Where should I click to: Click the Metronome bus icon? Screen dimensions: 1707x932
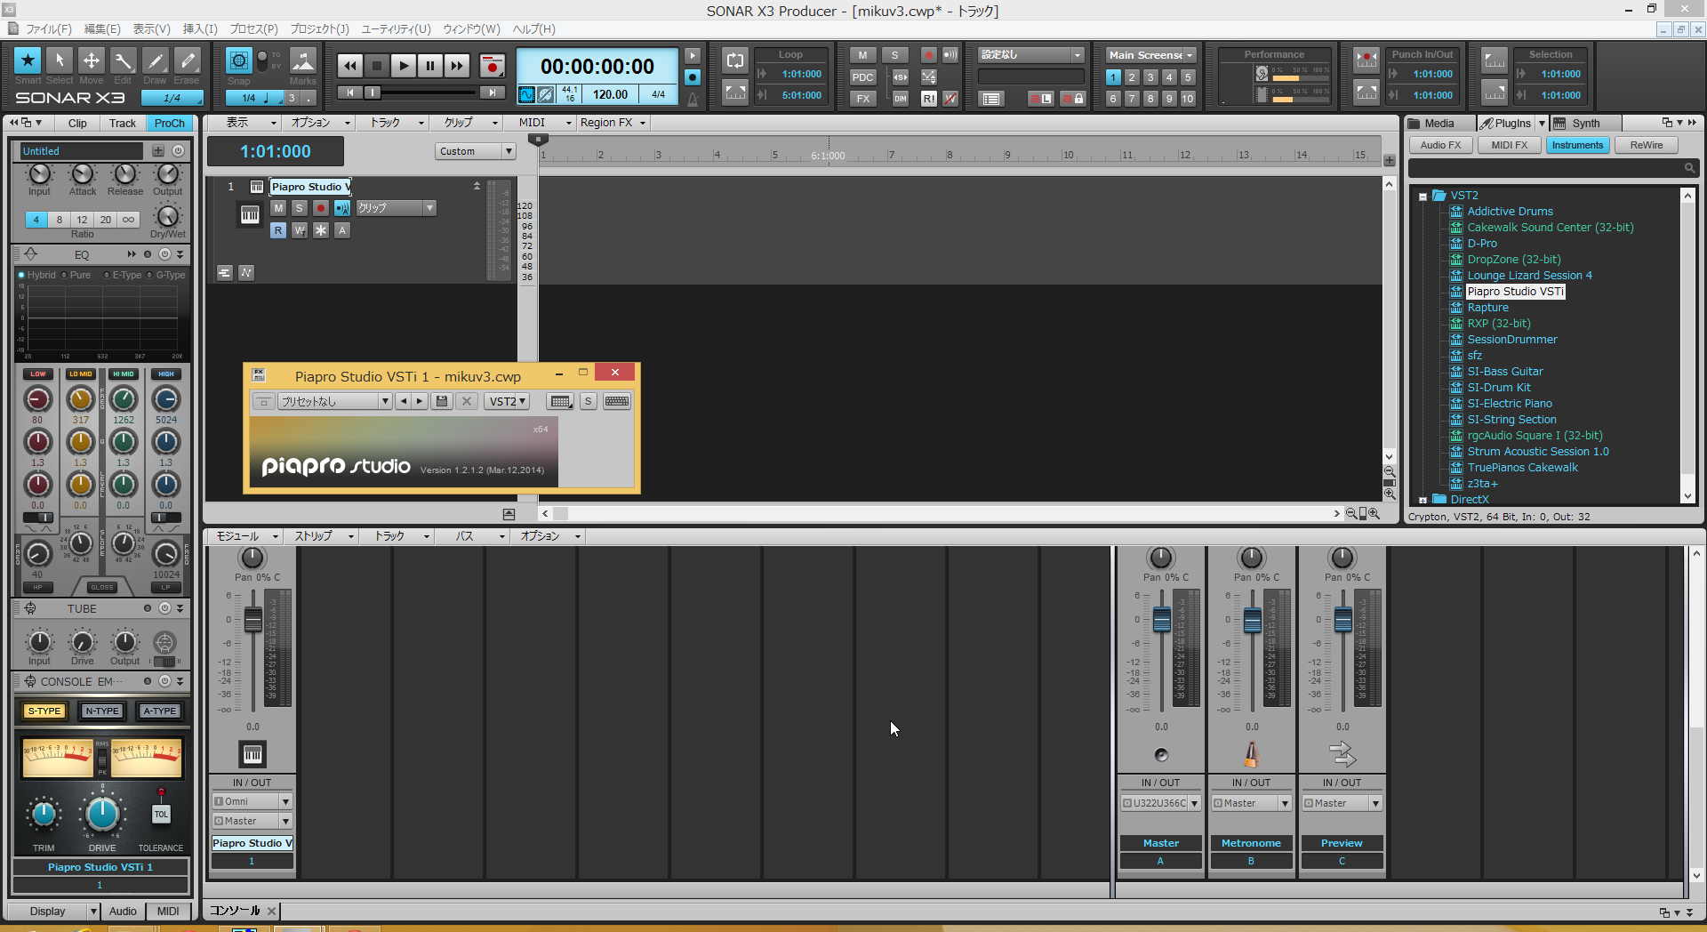(x=1252, y=755)
